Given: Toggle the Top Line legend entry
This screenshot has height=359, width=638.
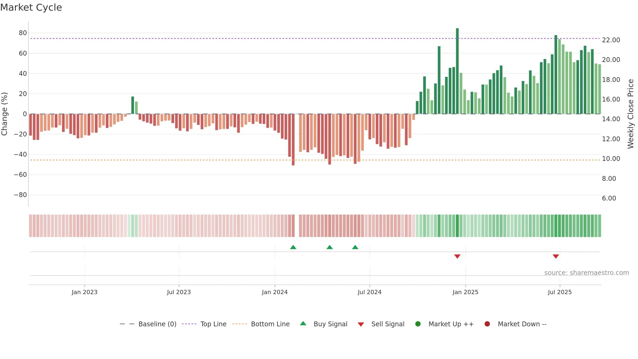Looking at the screenshot, I should pyautogui.click(x=204, y=324).
